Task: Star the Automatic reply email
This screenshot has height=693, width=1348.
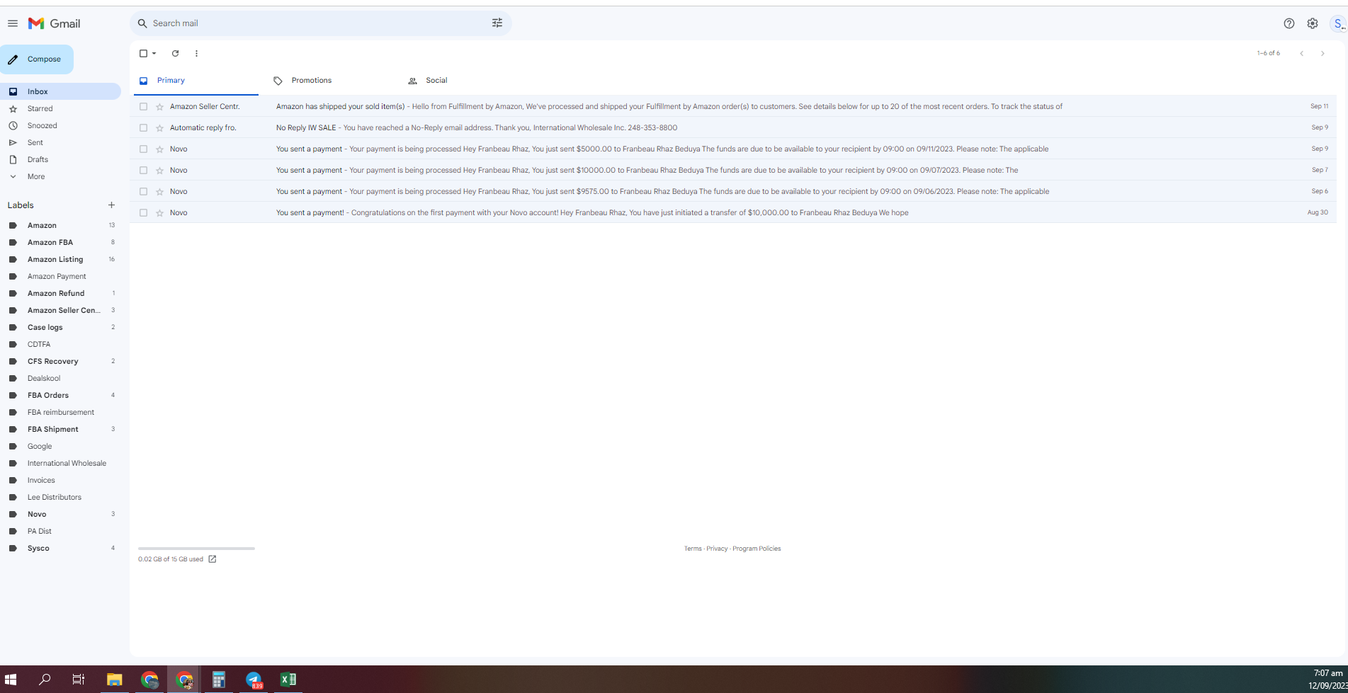Action: tap(159, 128)
